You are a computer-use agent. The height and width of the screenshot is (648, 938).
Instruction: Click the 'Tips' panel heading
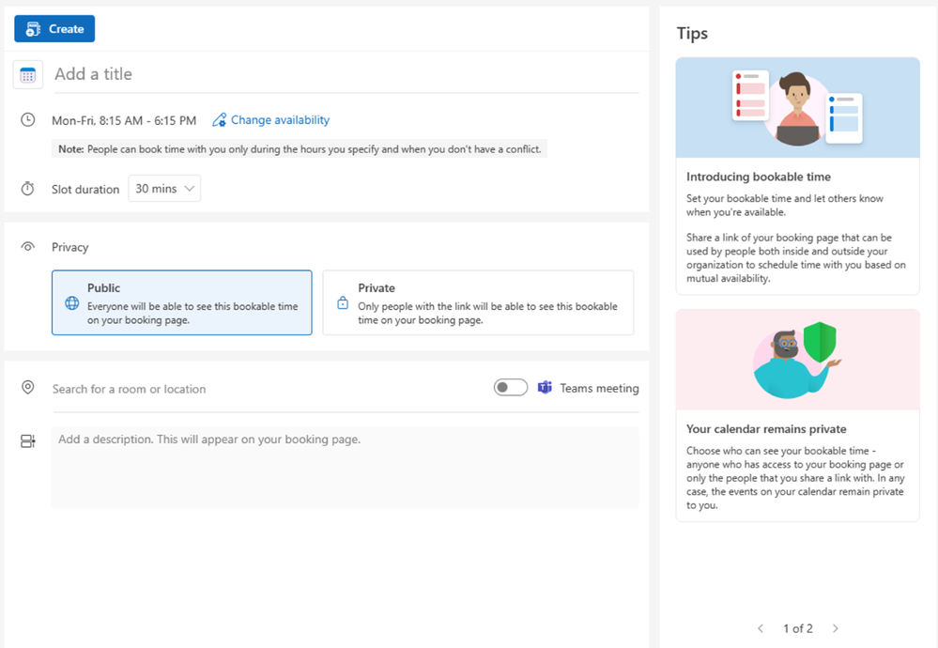tap(692, 34)
